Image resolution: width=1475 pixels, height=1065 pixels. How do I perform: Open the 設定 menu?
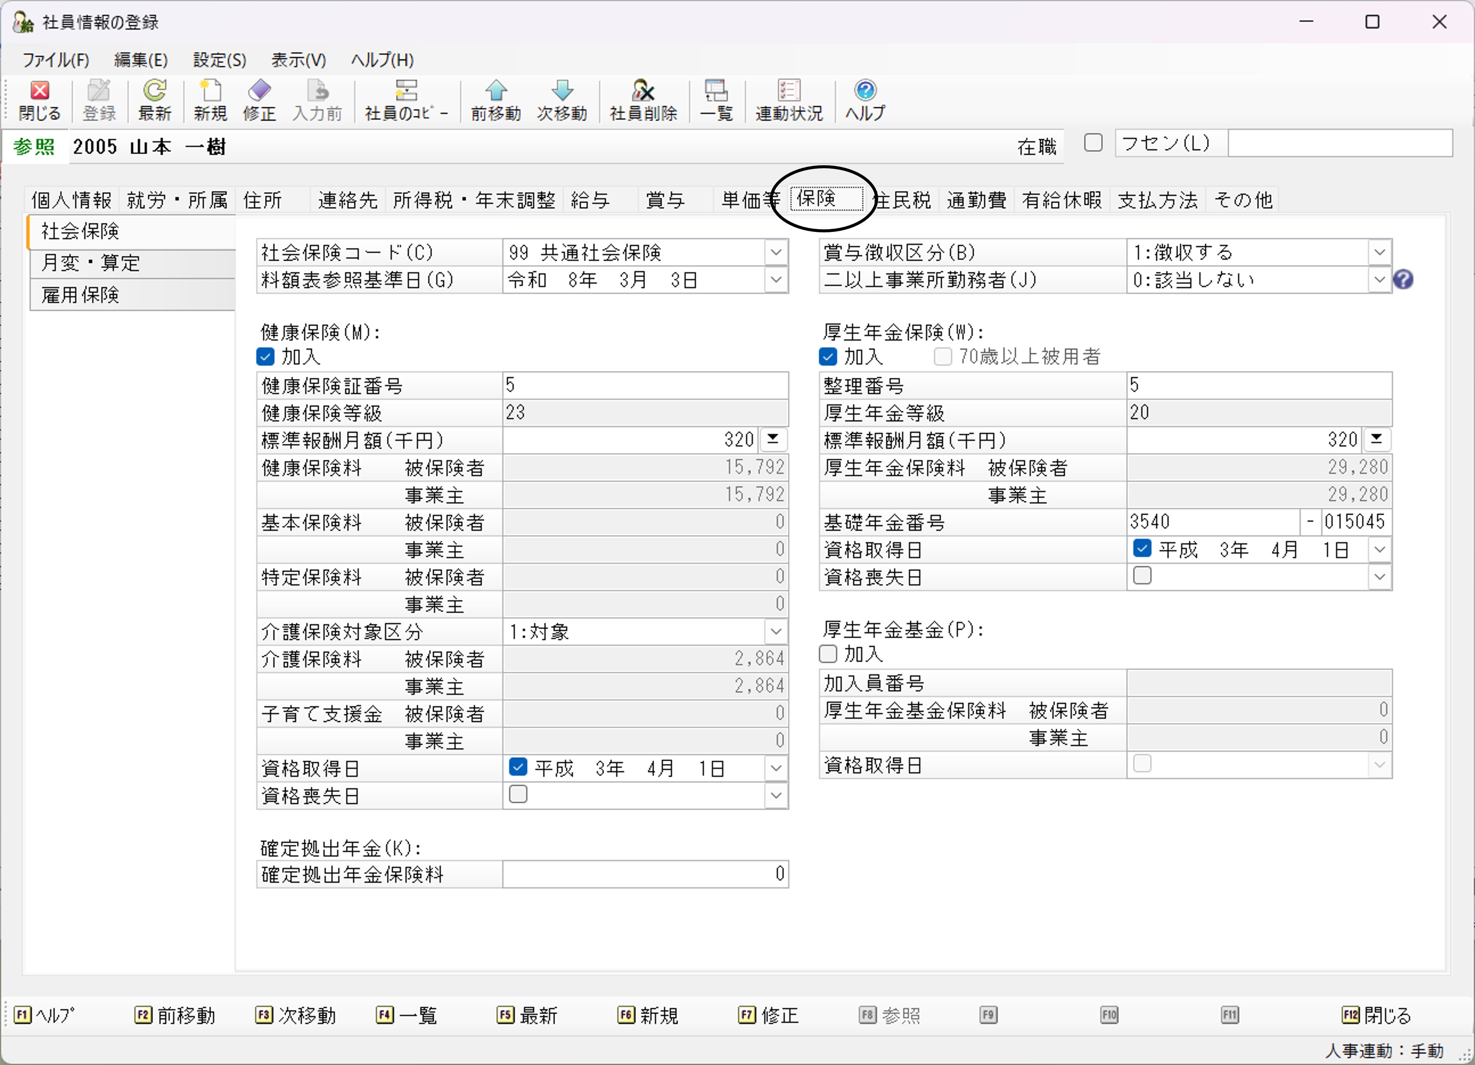(x=219, y=60)
